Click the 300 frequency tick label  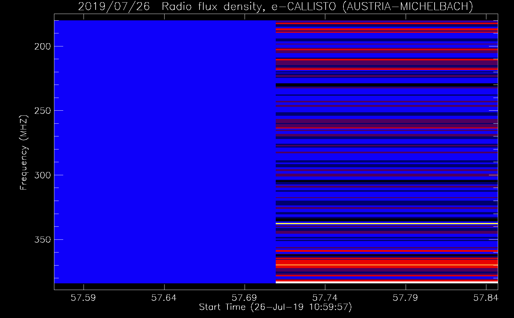43,175
